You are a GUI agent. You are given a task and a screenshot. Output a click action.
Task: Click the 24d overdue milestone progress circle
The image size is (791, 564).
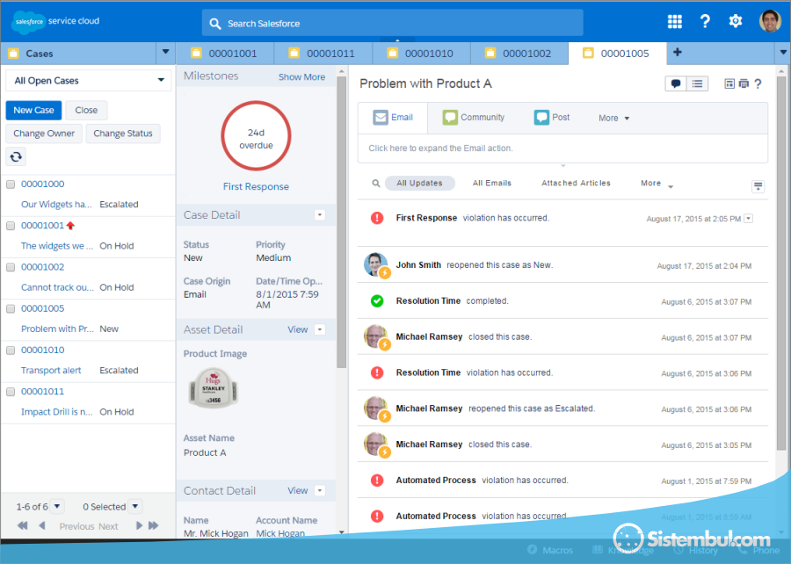click(256, 136)
